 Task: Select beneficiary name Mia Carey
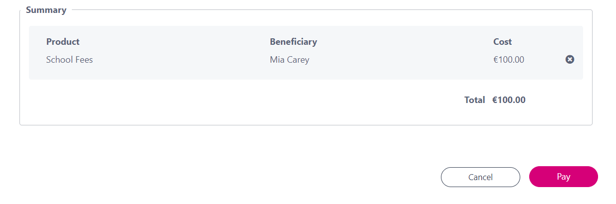pos(289,60)
